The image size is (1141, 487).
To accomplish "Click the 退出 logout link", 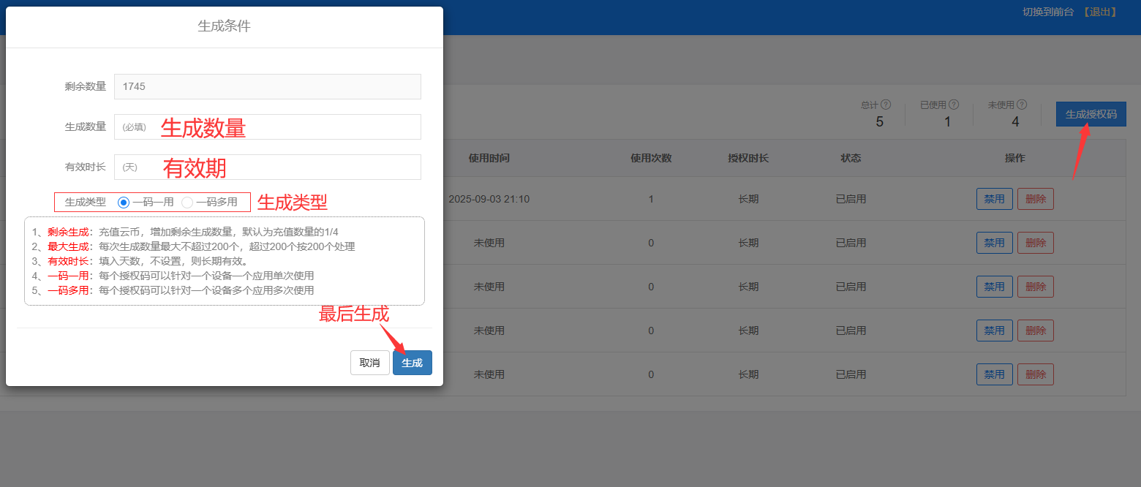I will tap(1100, 12).
